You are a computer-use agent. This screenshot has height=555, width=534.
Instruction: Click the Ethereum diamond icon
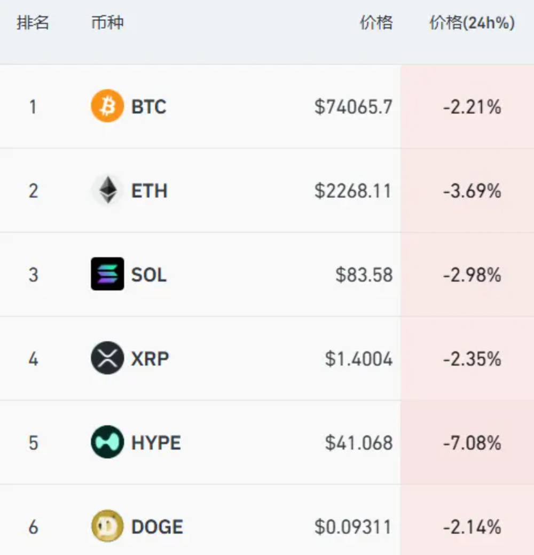tap(107, 190)
